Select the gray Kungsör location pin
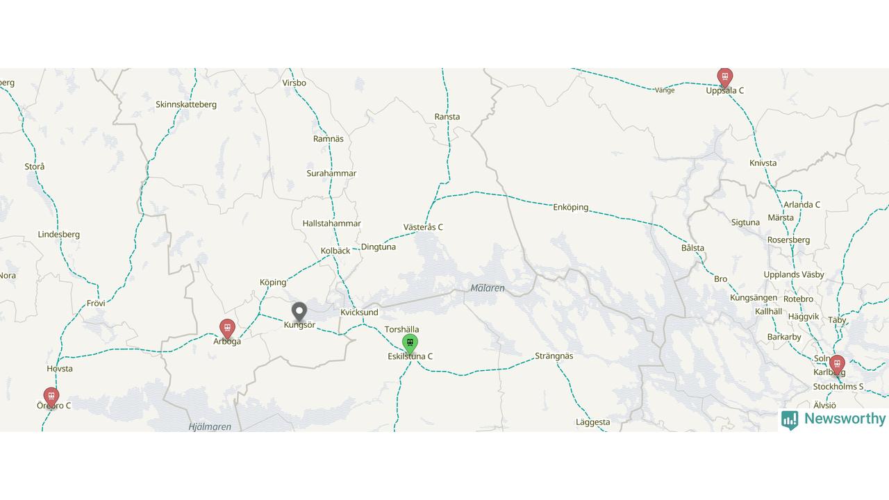Viewport: 889px width, 500px height. pyautogui.click(x=299, y=312)
